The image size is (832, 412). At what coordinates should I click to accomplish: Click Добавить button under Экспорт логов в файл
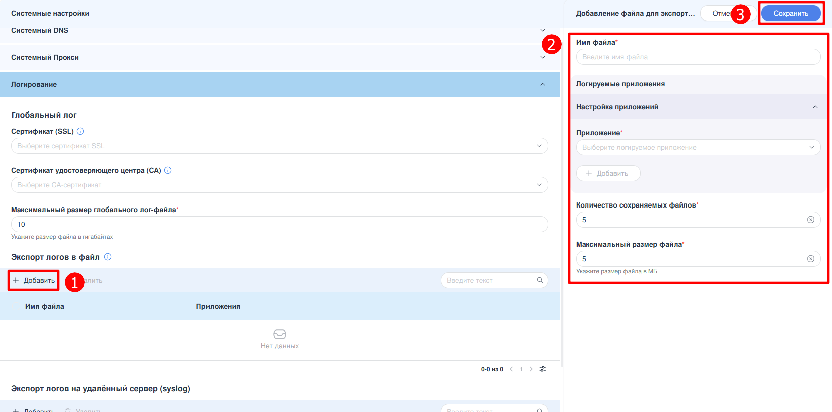(x=34, y=280)
